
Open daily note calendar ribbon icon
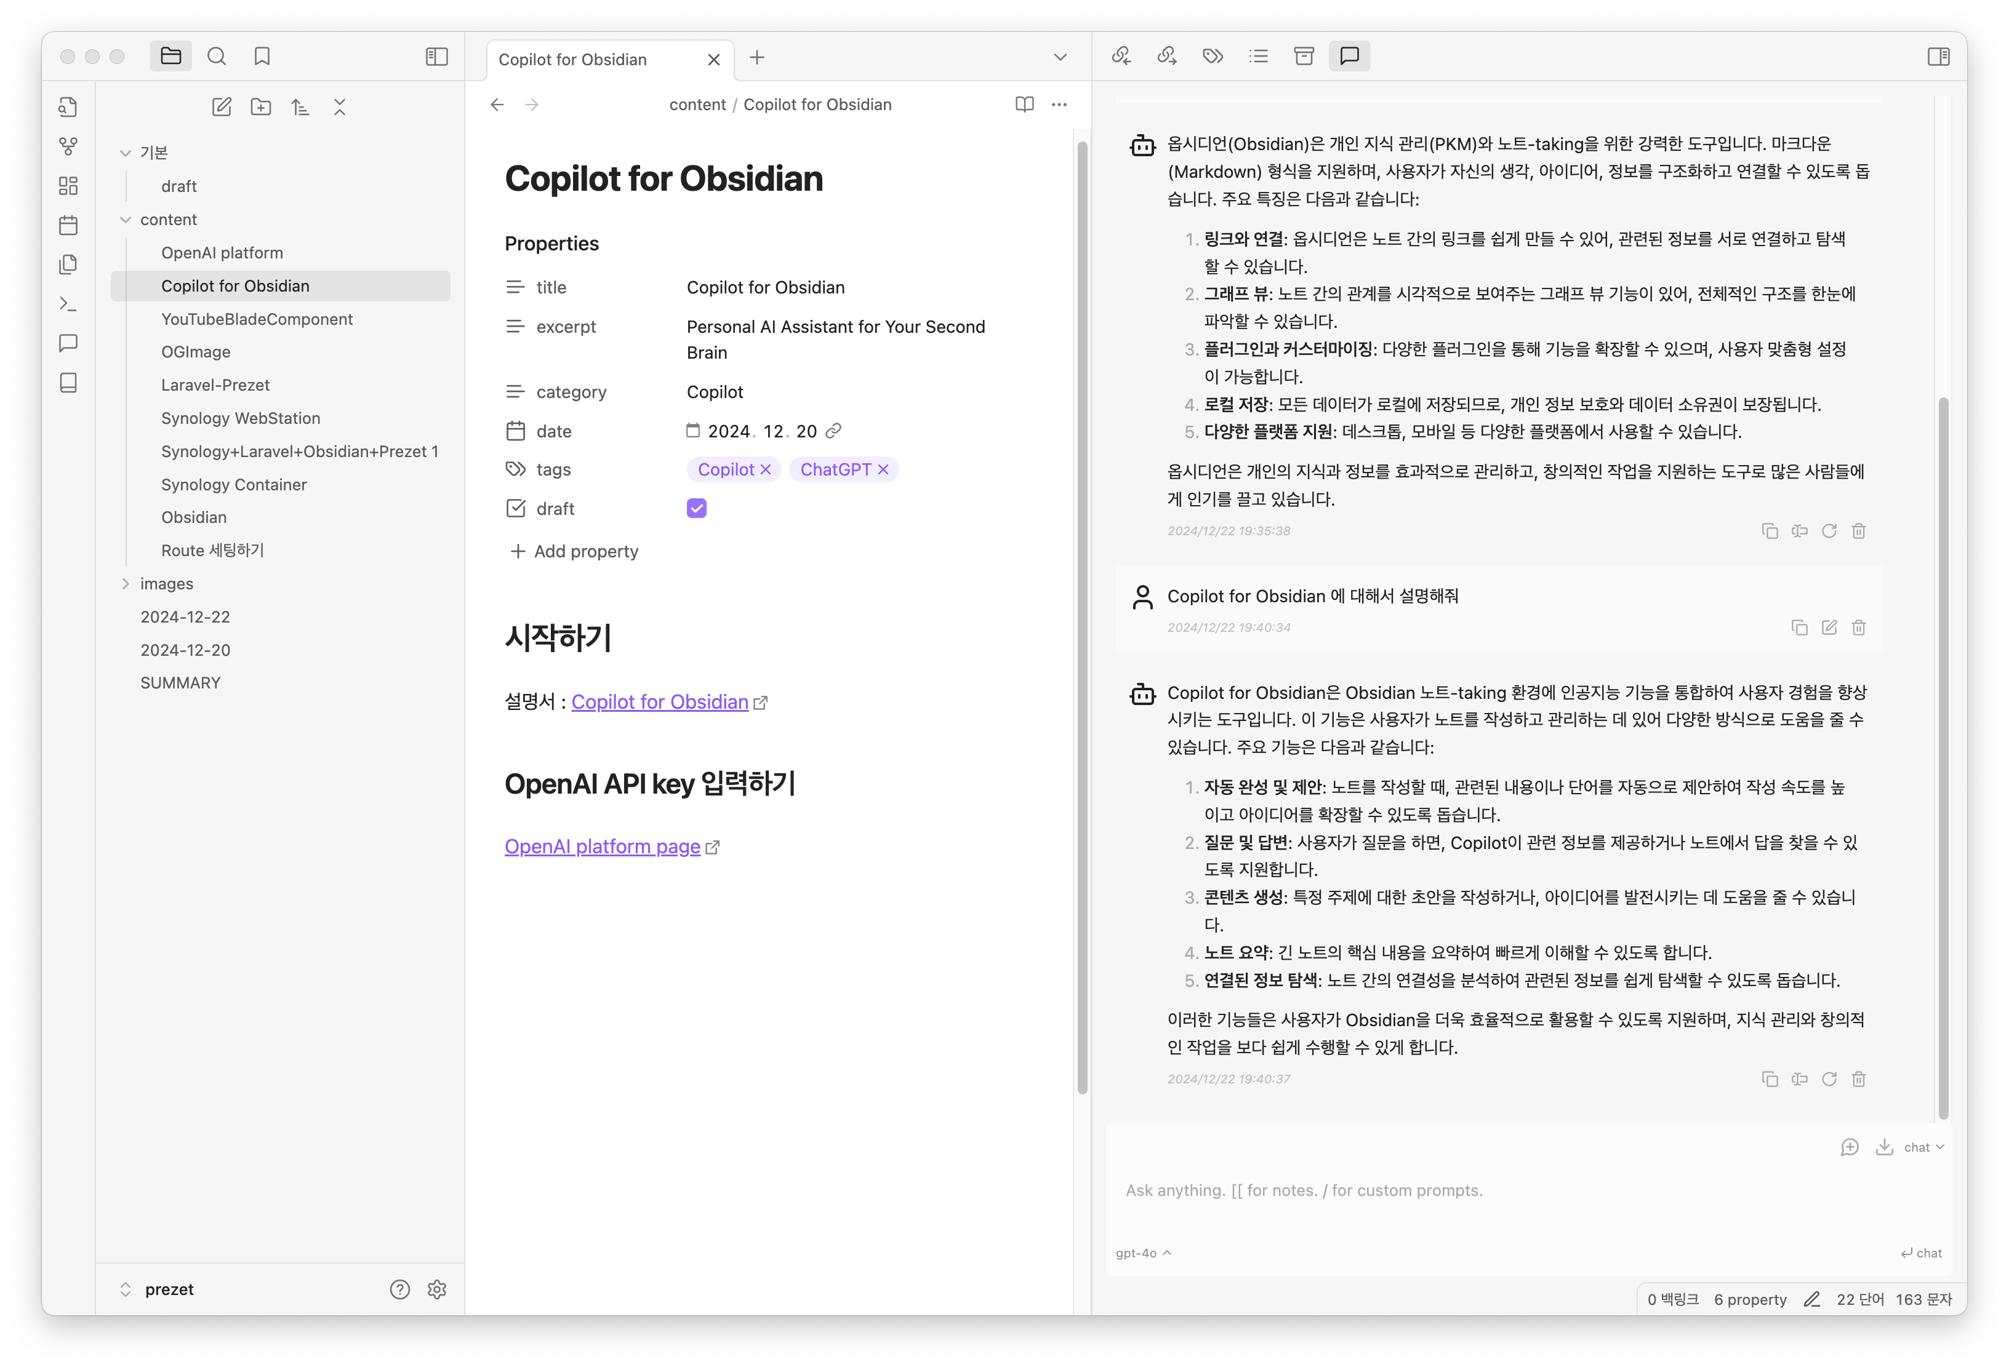68,226
